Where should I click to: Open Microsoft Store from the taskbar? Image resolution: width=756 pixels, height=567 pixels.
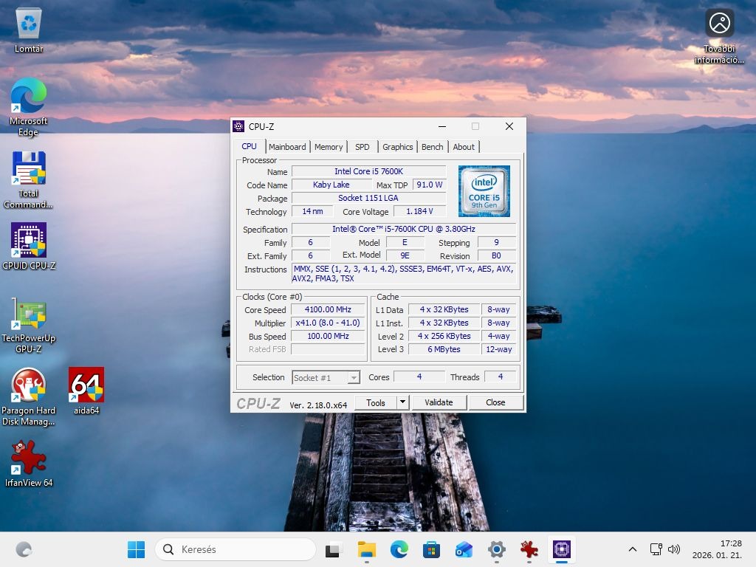(431, 549)
